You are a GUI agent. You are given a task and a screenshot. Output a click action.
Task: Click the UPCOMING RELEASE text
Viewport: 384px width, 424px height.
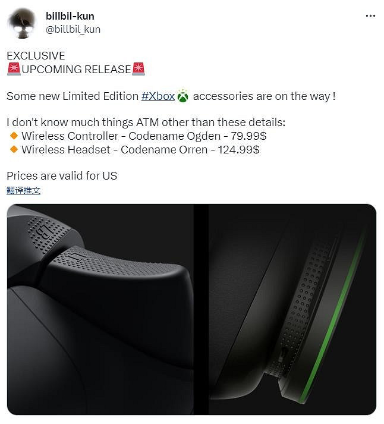point(77,70)
